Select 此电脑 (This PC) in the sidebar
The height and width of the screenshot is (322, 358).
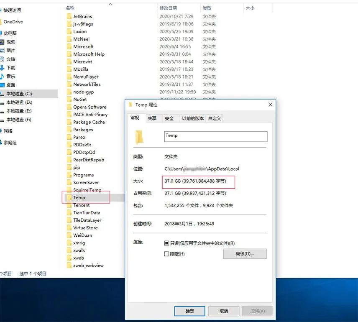point(10,33)
